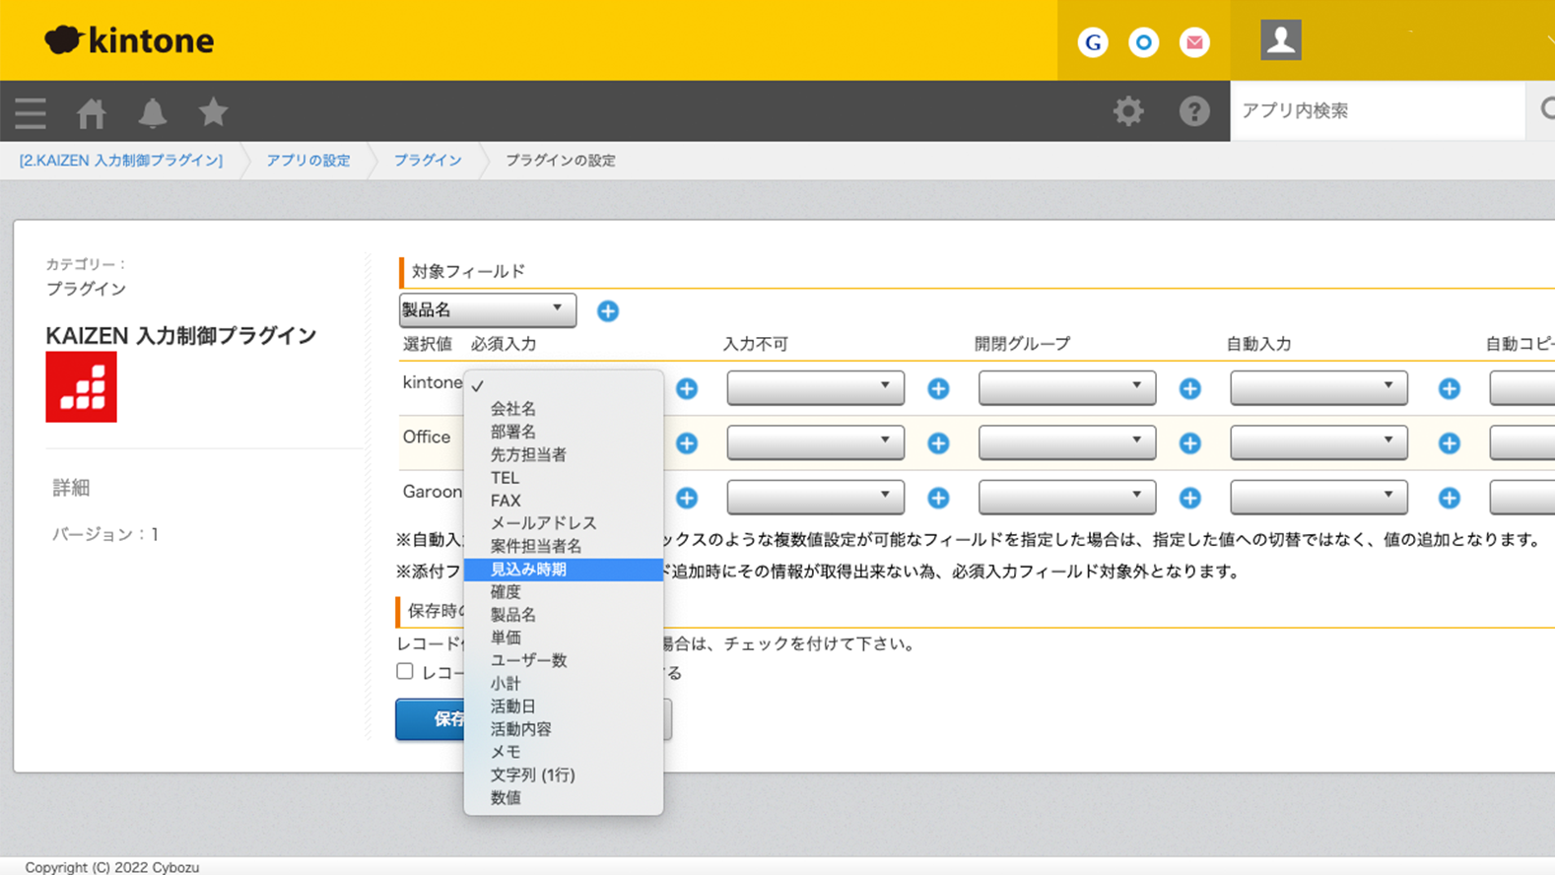Select 案件担当者名 from the dropdown list
The height and width of the screenshot is (875, 1555).
point(564,546)
